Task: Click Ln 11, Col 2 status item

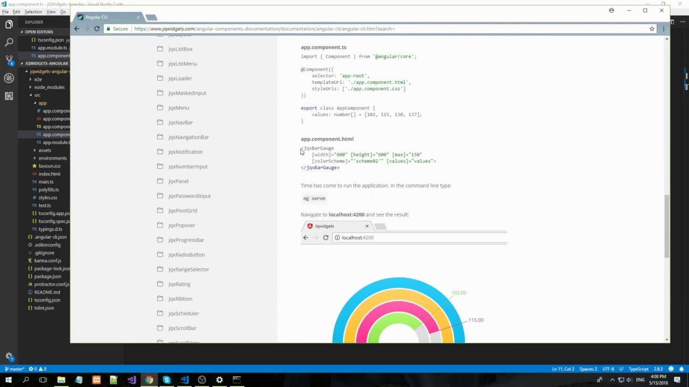Action: click(563, 369)
